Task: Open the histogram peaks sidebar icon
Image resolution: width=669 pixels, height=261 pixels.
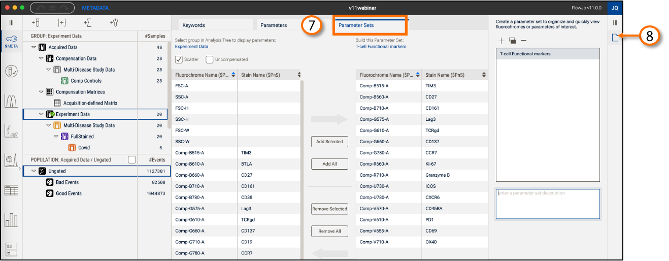Action: coord(11,102)
